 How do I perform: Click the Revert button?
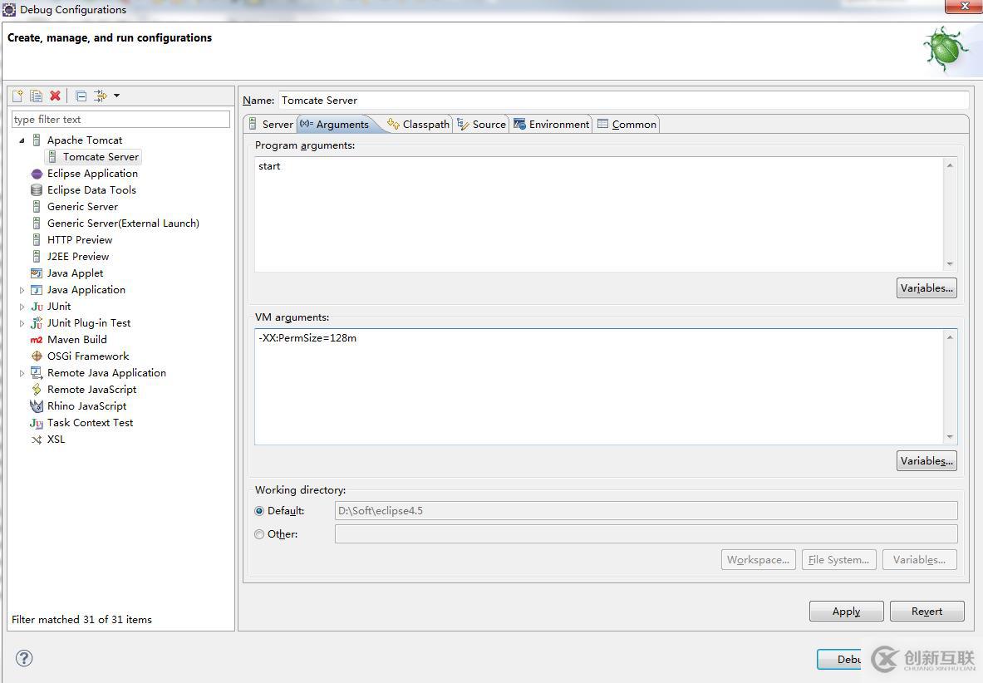[926, 612]
